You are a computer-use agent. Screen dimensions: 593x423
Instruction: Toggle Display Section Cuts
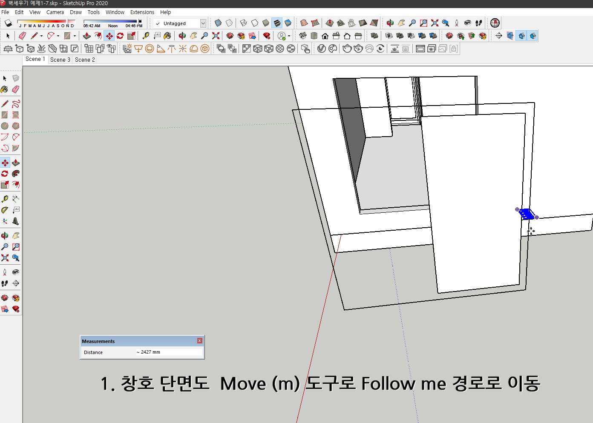(533, 36)
